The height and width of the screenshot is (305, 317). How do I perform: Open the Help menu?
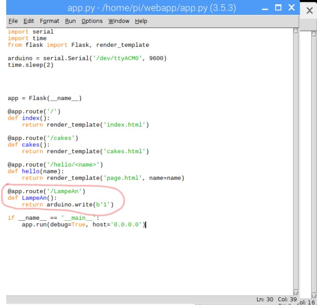pos(141,21)
